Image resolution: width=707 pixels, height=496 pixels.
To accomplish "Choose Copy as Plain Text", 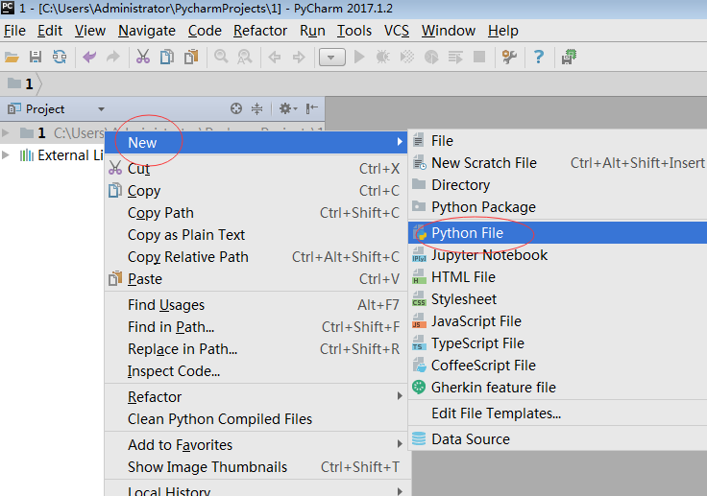I will coord(256,235).
